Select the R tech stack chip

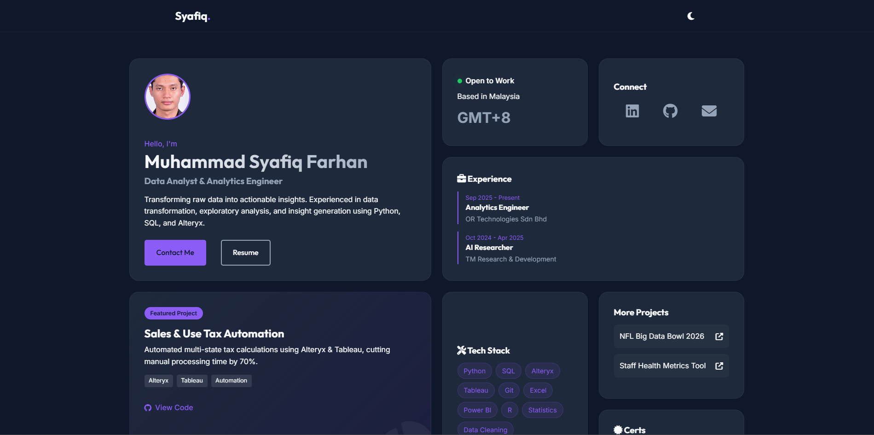coord(509,410)
